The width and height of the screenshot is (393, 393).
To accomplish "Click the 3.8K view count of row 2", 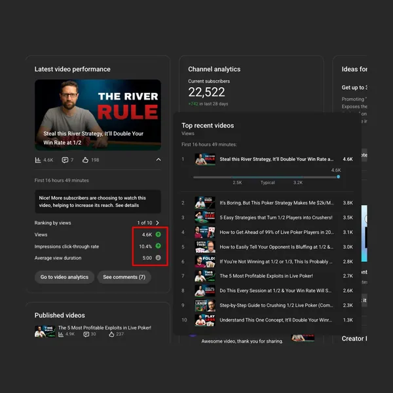I will [348, 203].
